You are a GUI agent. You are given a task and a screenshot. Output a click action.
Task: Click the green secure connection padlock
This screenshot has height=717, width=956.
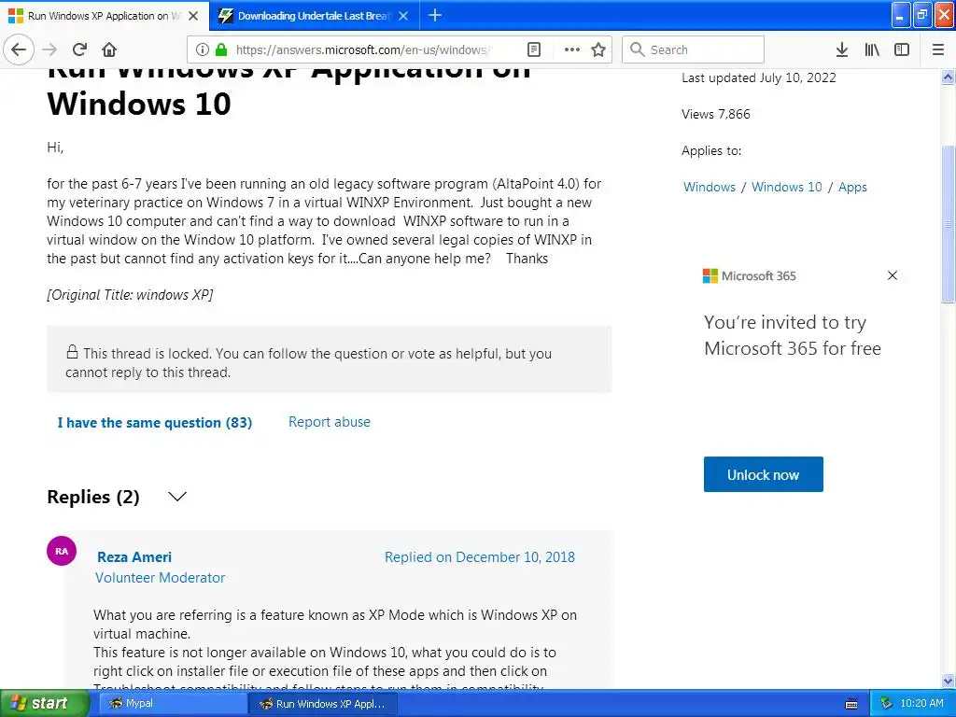point(221,49)
